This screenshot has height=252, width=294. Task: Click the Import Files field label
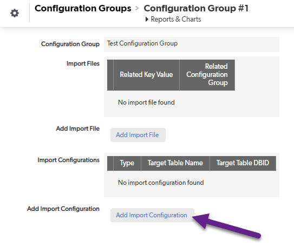tap(83, 63)
